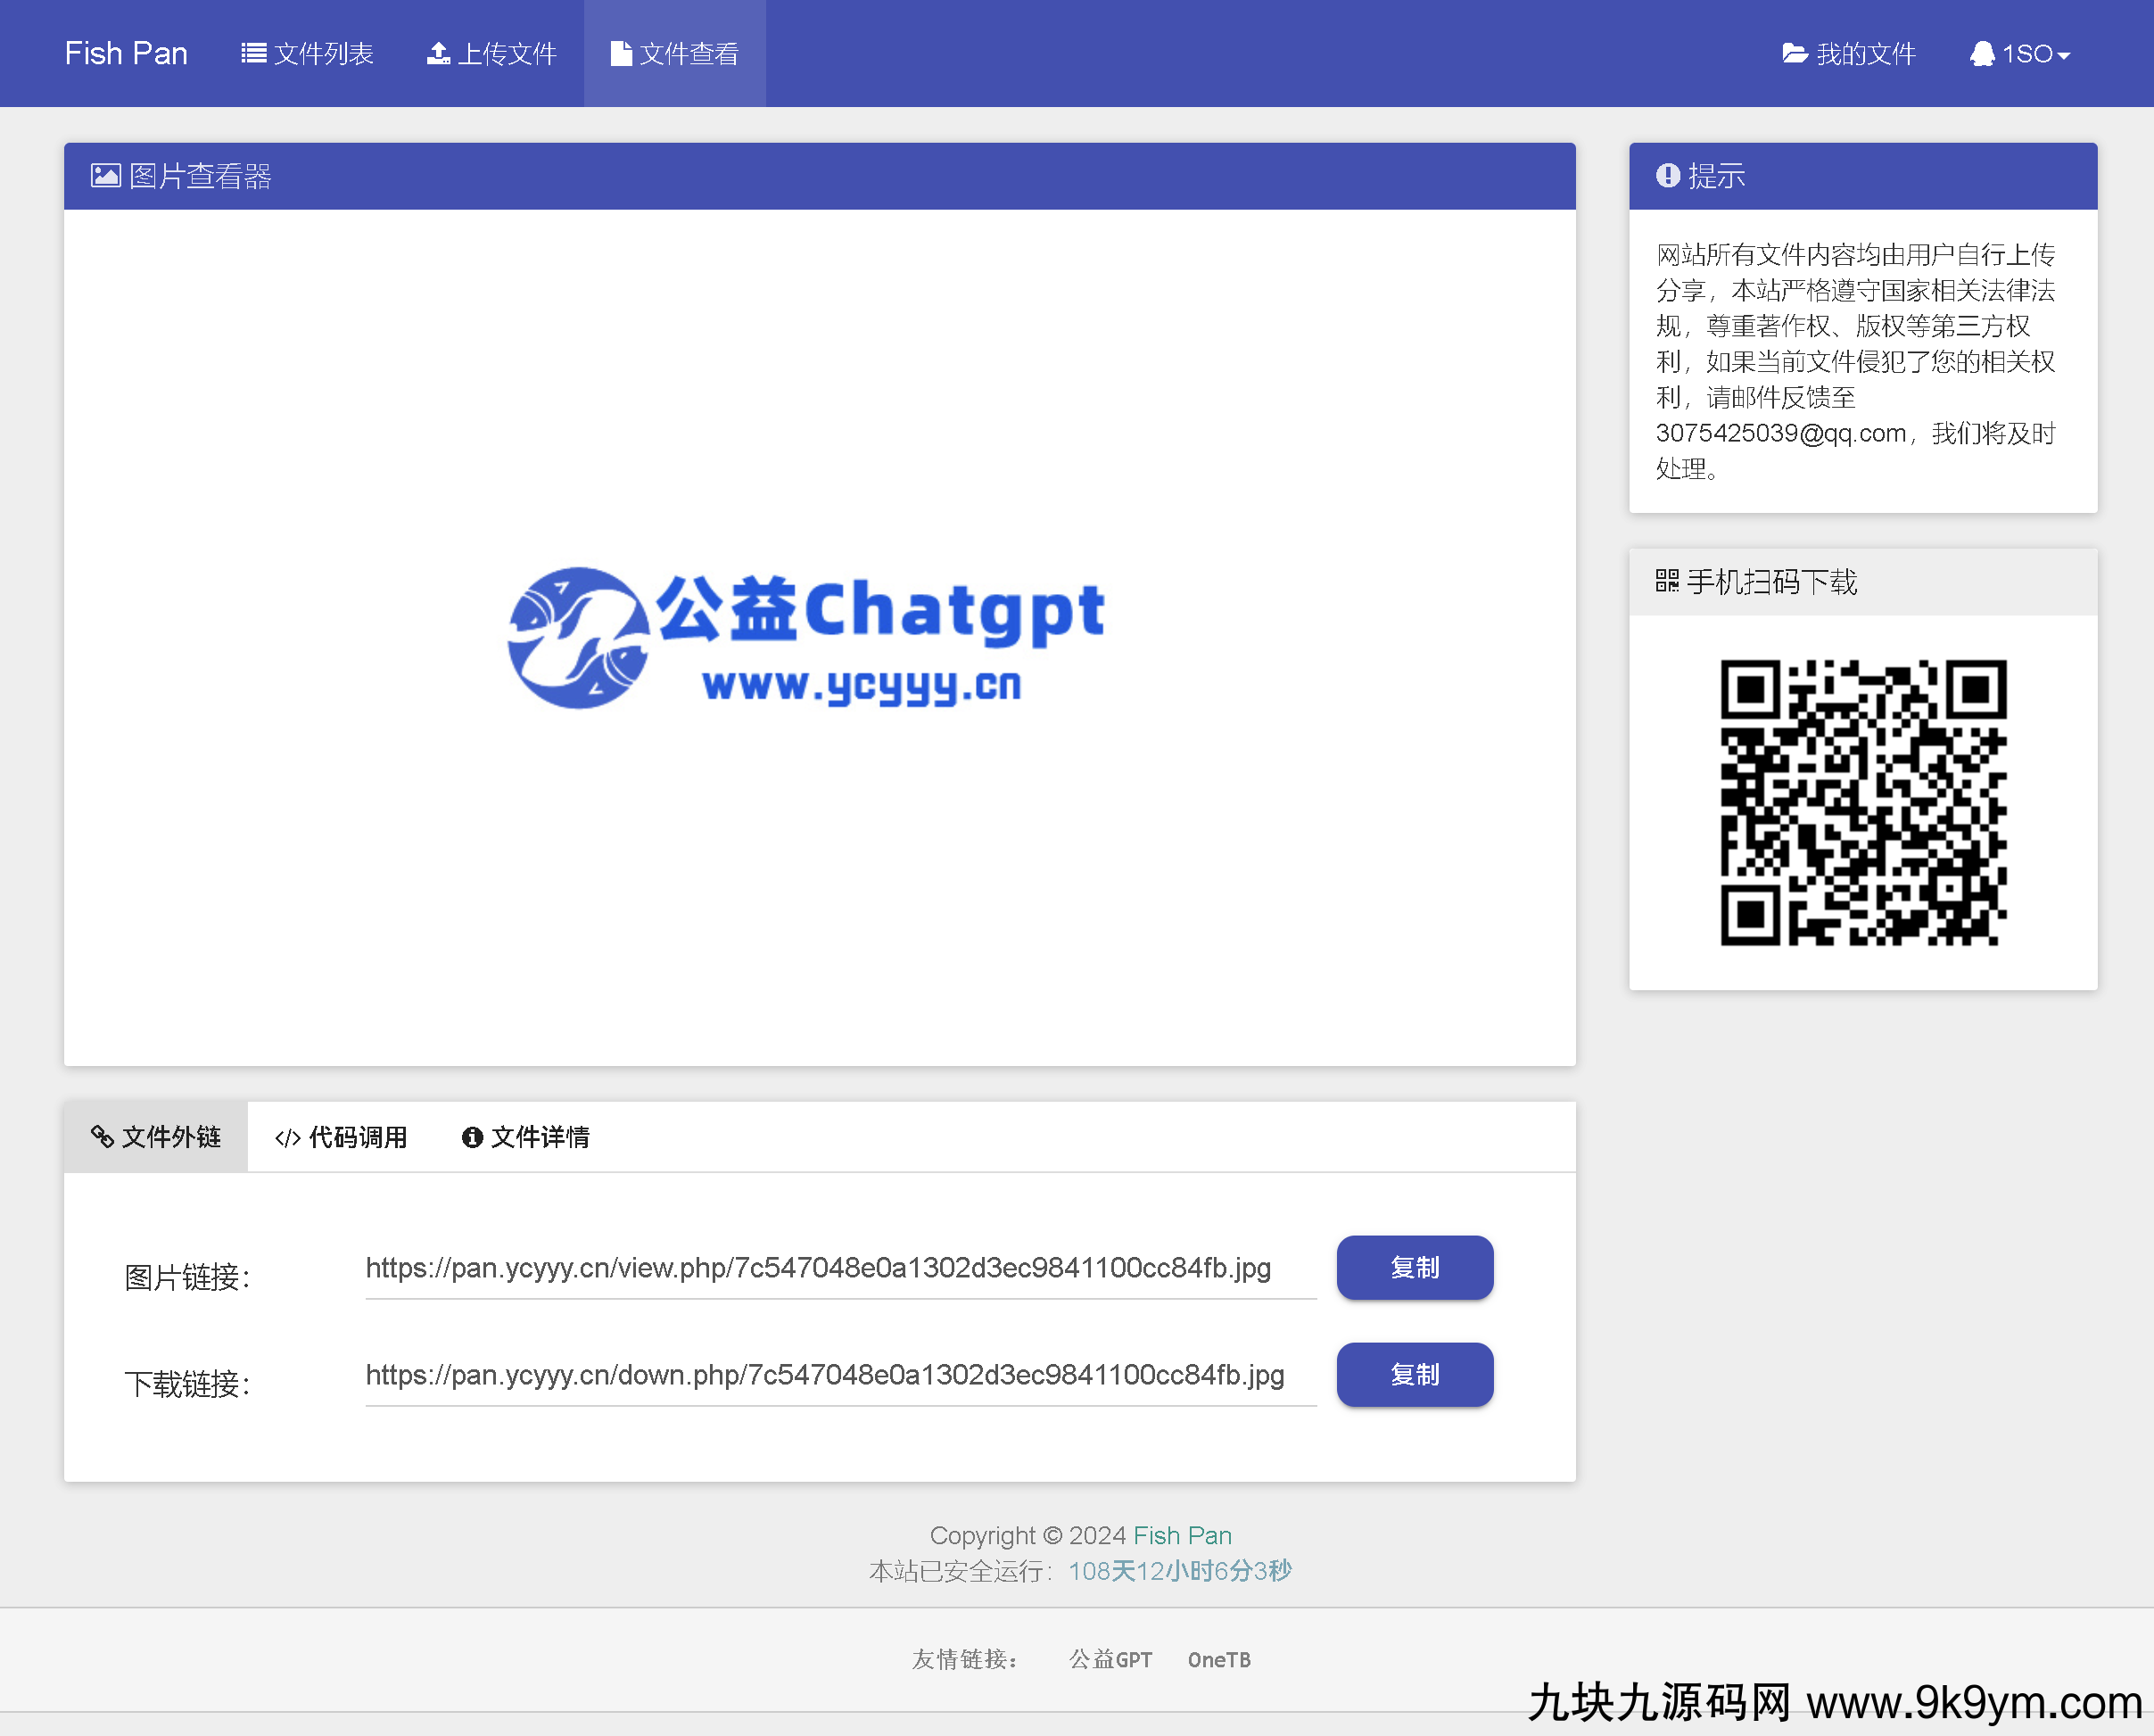Viewport: 2154px width, 1736px height.
Task: Switch to the 代码调用 tab
Action: click(x=341, y=1137)
